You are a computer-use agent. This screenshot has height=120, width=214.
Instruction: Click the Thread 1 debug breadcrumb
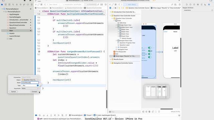pyautogui.click(x=88, y=115)
